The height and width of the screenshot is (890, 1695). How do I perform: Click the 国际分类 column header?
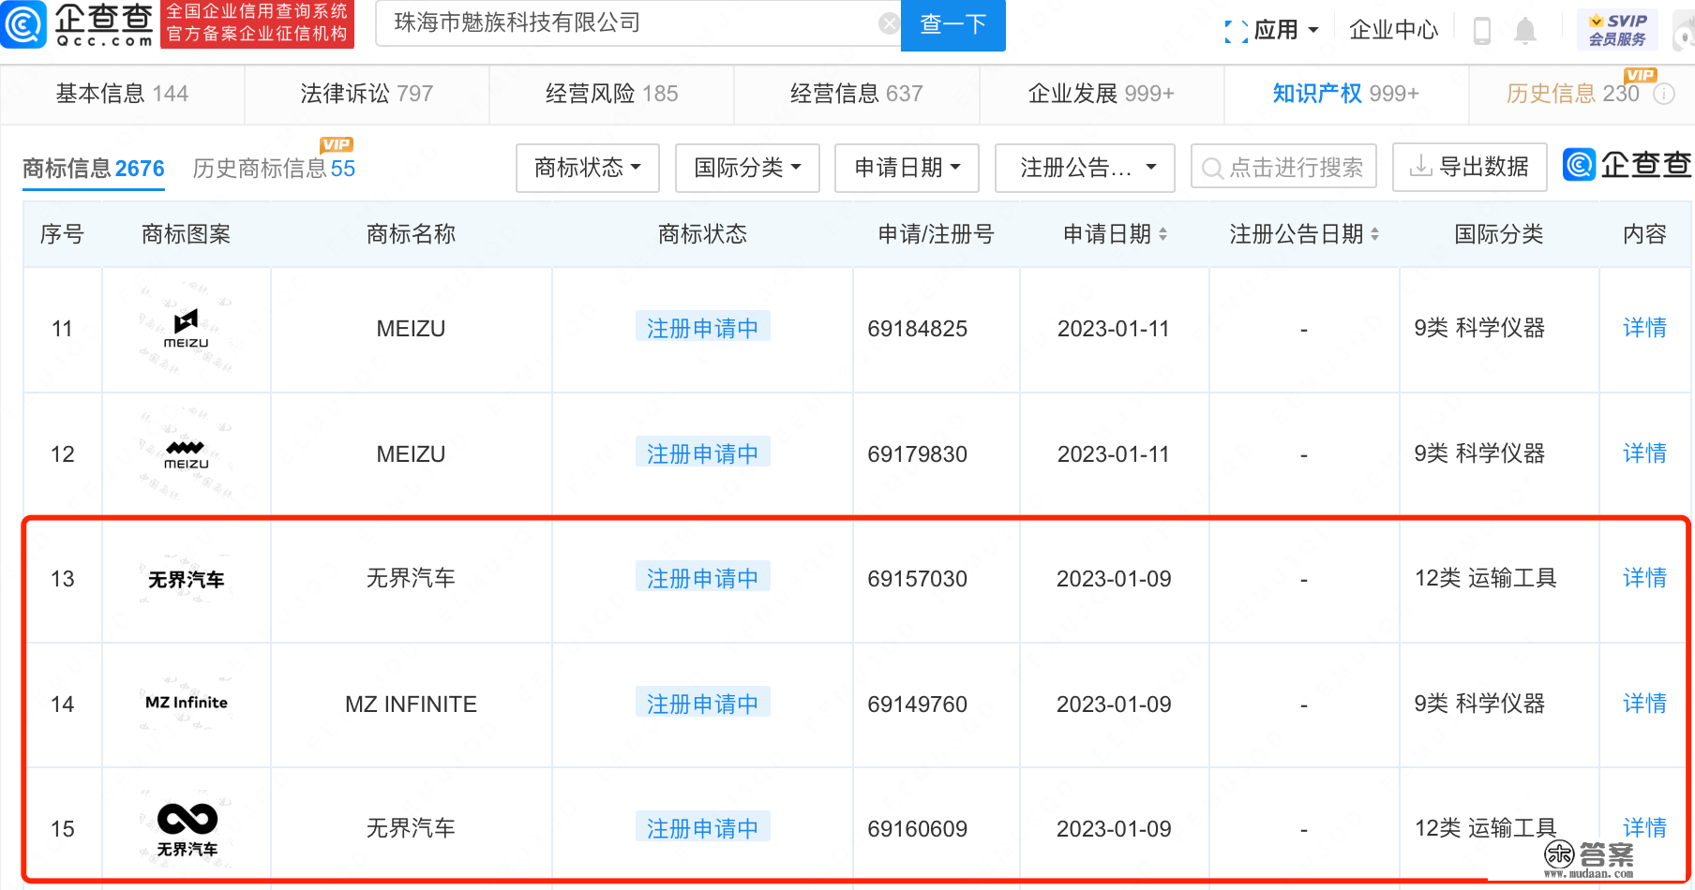(1498, 234)
